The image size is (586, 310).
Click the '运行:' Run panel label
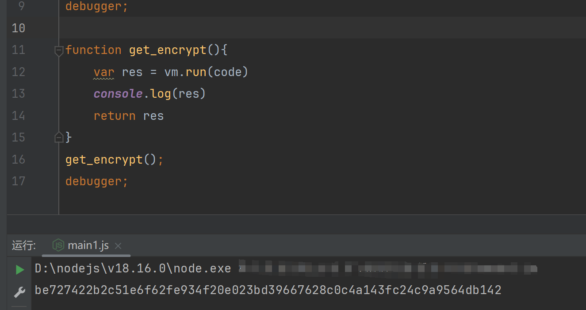click(24, 246)
